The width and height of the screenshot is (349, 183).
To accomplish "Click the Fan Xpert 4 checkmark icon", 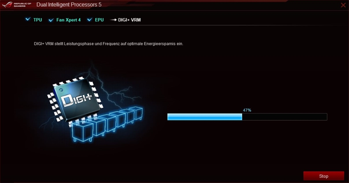I will click(x=51, y=20).
